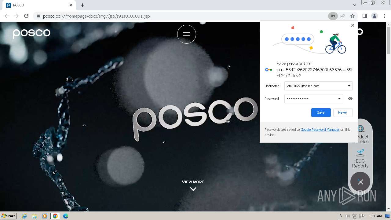This screenshot has height=220, width=391.
Task: Click the address bar URL
Action: [x=96, y=16]
